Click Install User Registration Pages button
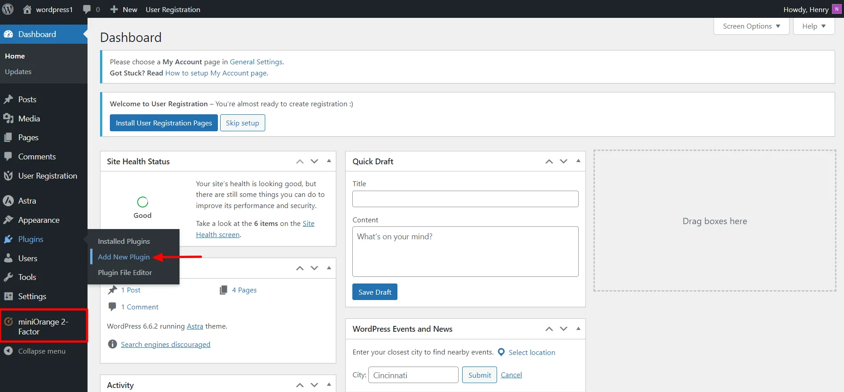The height and width of the screenshot is (392, 844). (164, 123)
